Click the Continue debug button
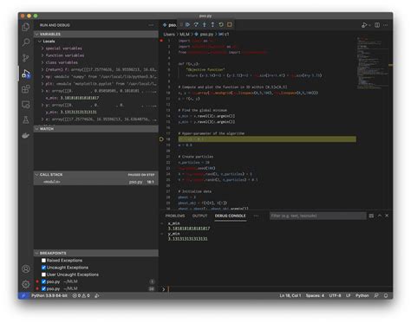Screen dimensions: 411x323 [187, 25]
